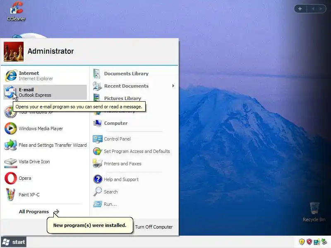Click the right arrow in the top-right widget
Viewport: 331px width, 248px height.
[321, 9]
